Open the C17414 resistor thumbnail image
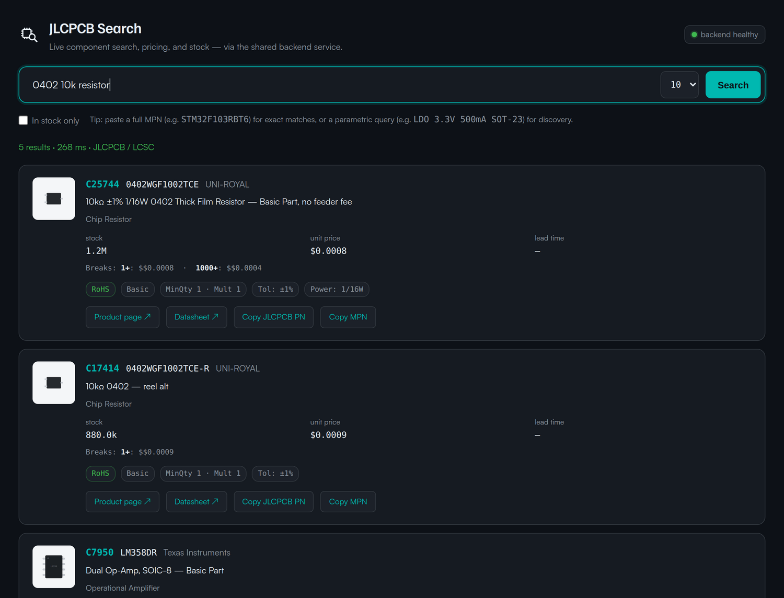Image resolution: width=784 pixels, height=598 pixels. click(x=54, y=383)
